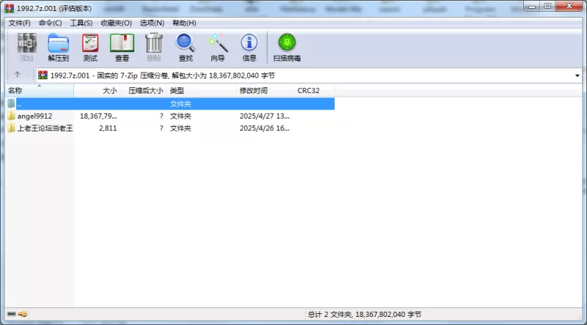The height and width of the screenshot is (325, 587).
Task: Open the 文件(F) menu
Action: click(x=20, y=23)
